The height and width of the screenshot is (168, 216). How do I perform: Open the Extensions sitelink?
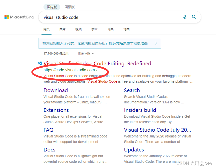pos(56,110)
